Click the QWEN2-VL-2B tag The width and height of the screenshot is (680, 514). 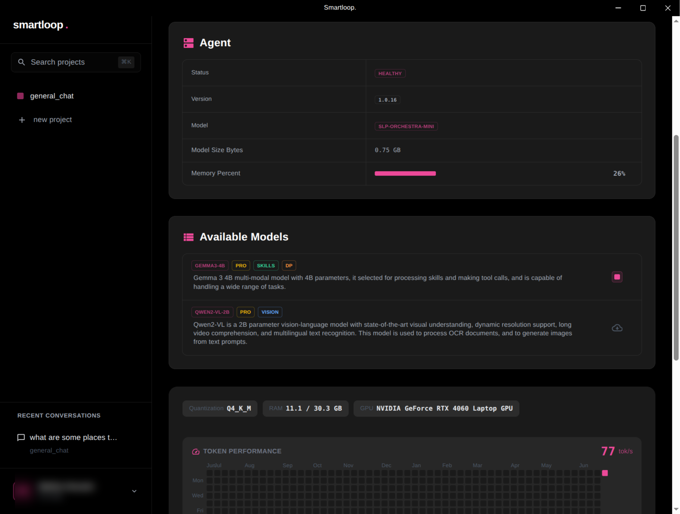(x=212, y=312)
